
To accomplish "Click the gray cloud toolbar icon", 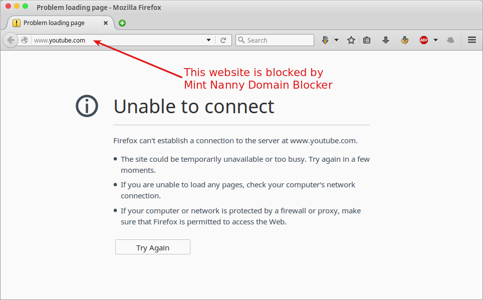I will click(450, 40).
